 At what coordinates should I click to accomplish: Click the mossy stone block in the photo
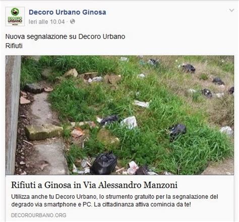[44, 132]
